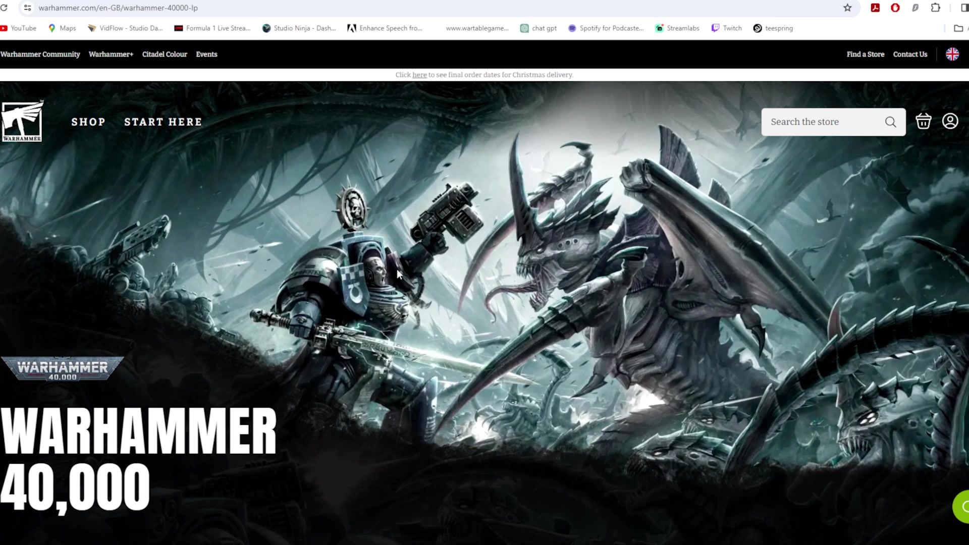
Task: Open the Studio Ninja - Dash... bookmark
Action: 299,28
